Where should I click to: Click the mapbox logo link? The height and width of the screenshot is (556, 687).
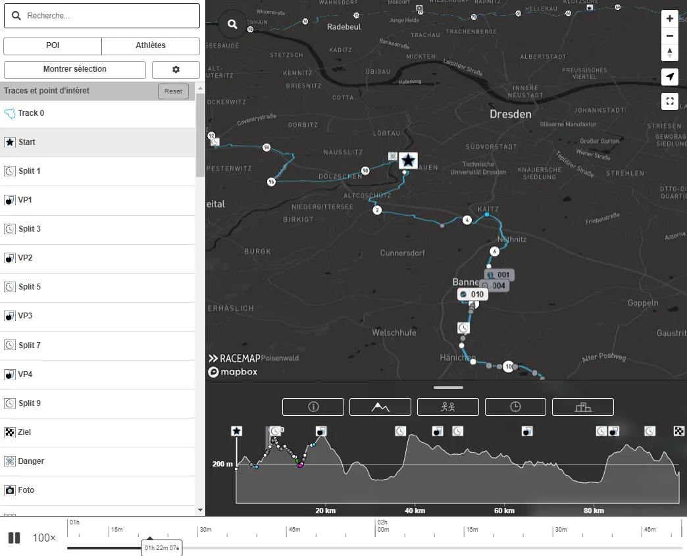233,372
